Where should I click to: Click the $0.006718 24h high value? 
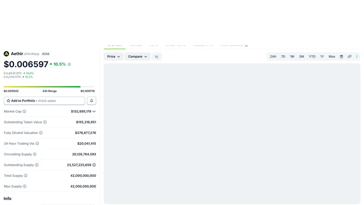87,91
